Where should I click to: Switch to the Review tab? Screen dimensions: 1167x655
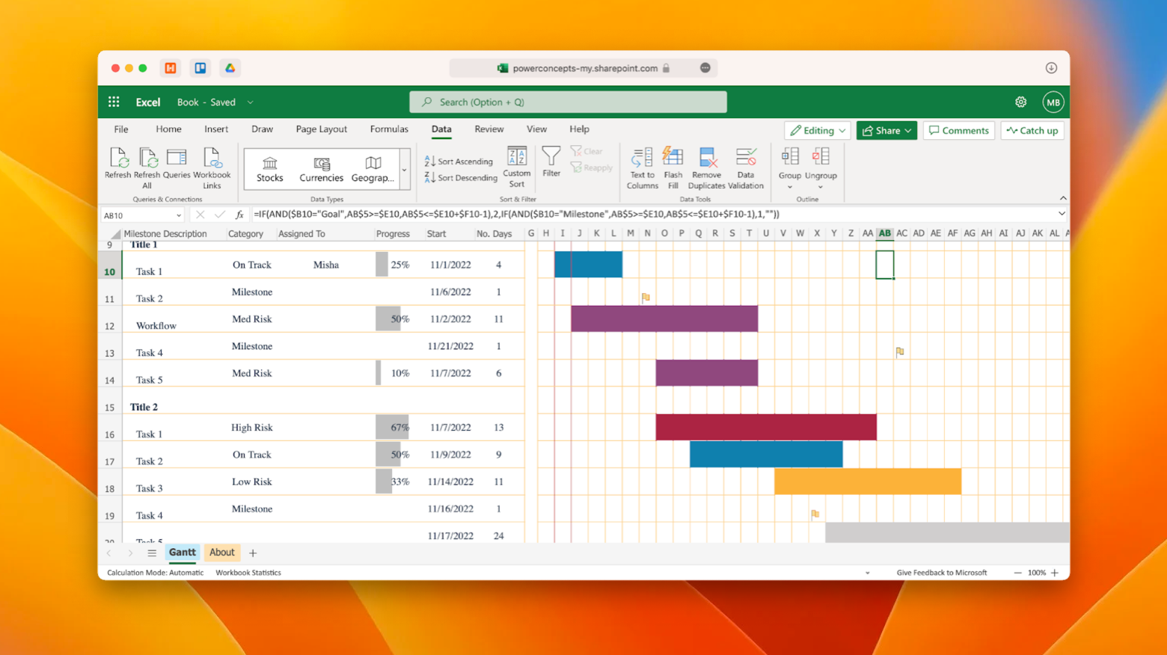click(x=488, y=129)
